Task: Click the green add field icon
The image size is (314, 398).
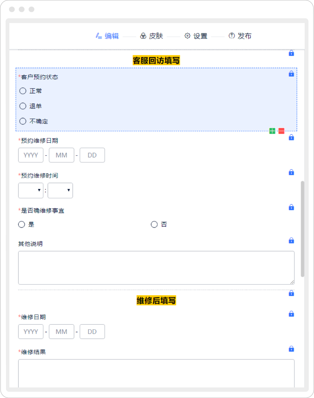Action: point(272,131)
